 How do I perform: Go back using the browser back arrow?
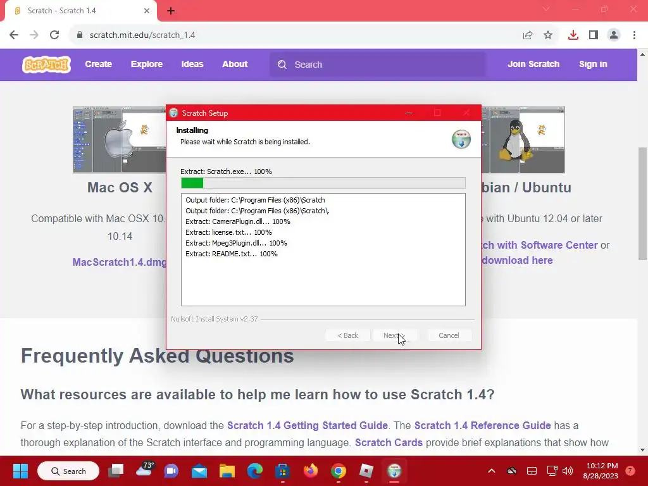[x=14, y=35]
